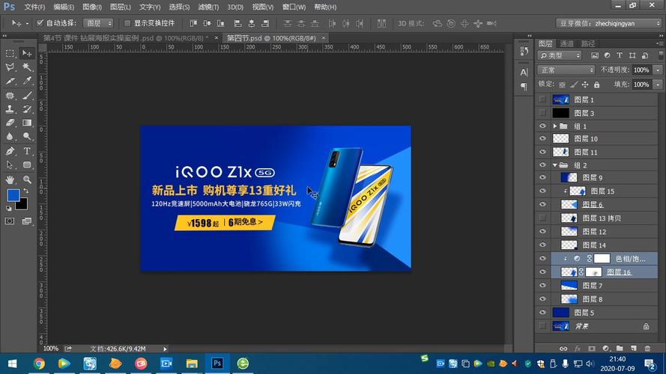This screenshot has height=374, width=666.
Task: Show hidden layer 图层 13 拷贝
Action: 542,218
